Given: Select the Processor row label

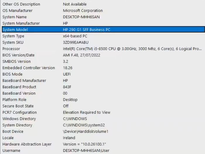Looking at the screenshot, I should pos(11,49).
